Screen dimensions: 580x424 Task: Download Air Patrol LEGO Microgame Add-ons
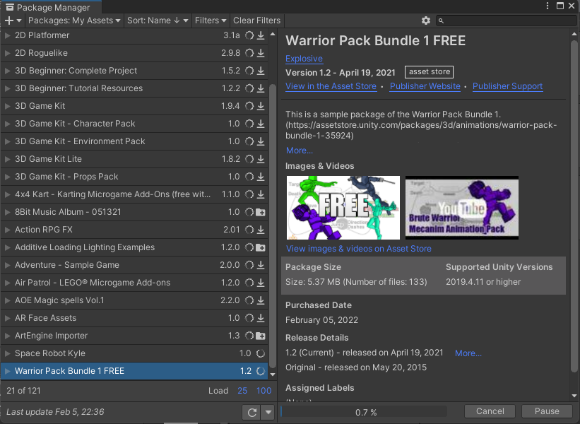point(261,283)
